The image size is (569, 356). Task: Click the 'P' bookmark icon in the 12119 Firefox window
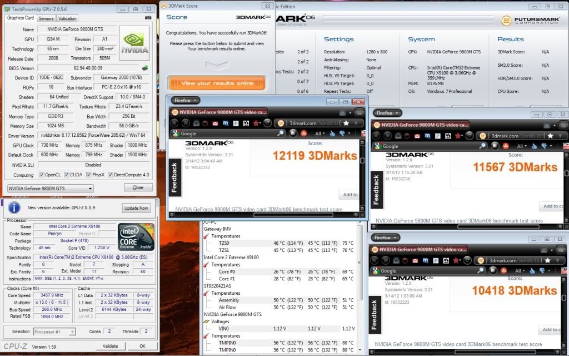(x=236, y=123)
